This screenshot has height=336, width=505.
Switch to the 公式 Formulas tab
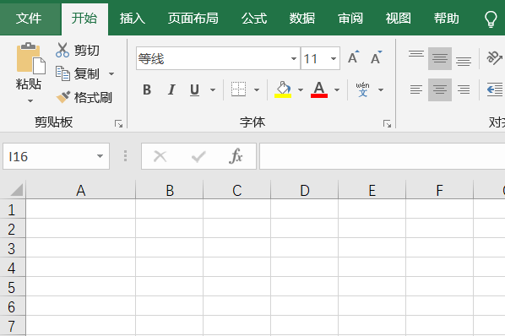pos(254,18)
